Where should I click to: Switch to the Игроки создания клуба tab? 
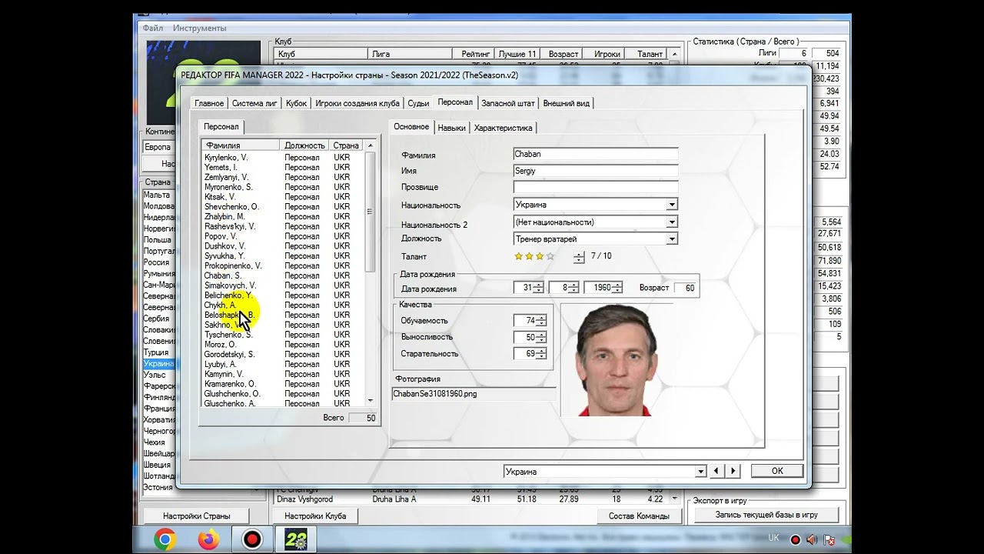(x=357, y=103)
